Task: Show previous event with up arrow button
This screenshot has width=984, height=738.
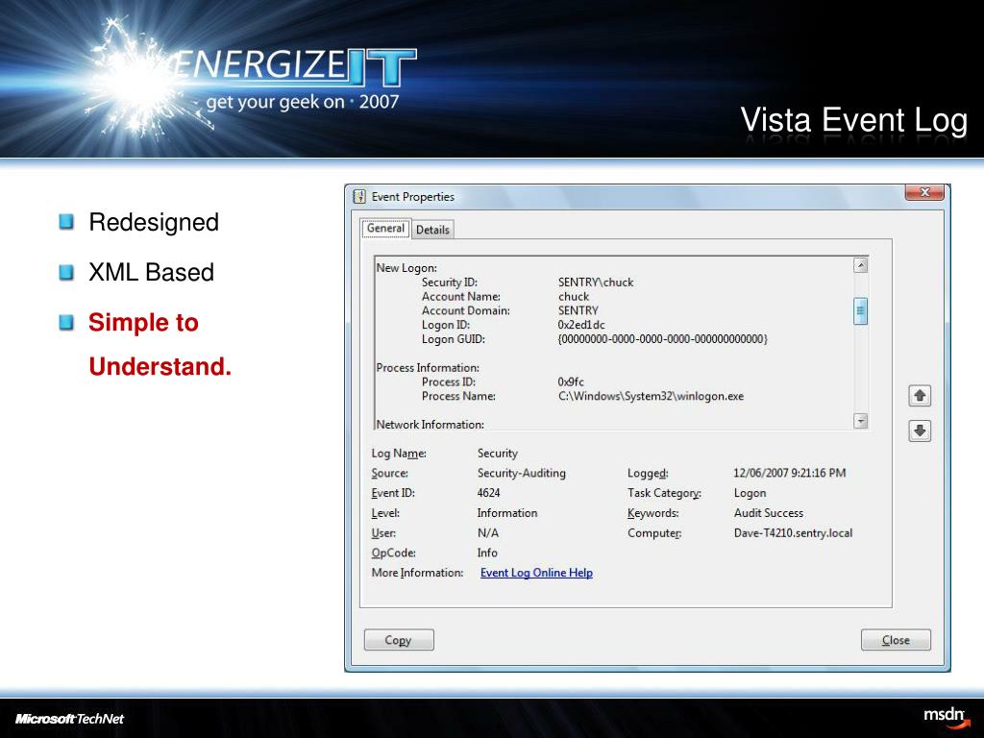Action: tap(920, 396)
